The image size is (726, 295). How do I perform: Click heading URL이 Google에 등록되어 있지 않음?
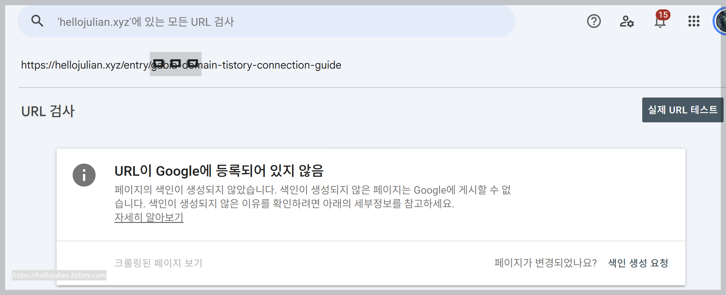pyautogui.click(x=219, y=171)
